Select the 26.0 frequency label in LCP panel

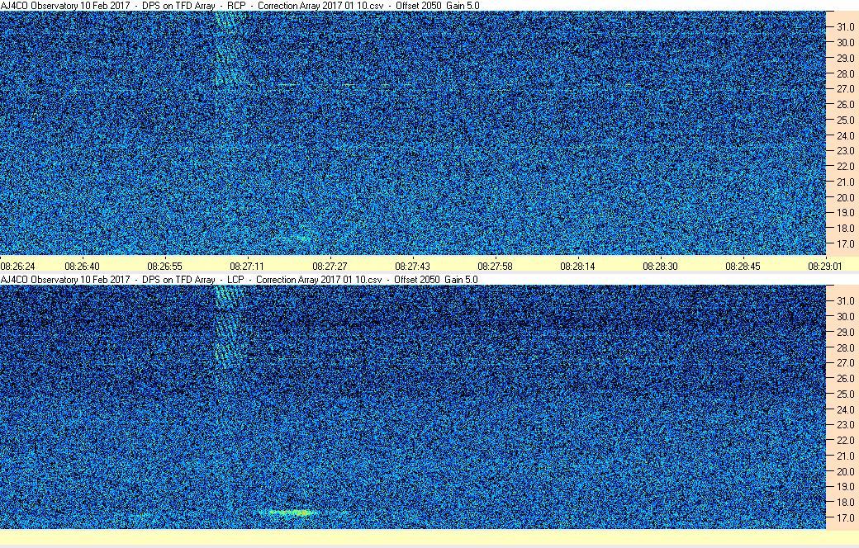[x=845, y=378]
